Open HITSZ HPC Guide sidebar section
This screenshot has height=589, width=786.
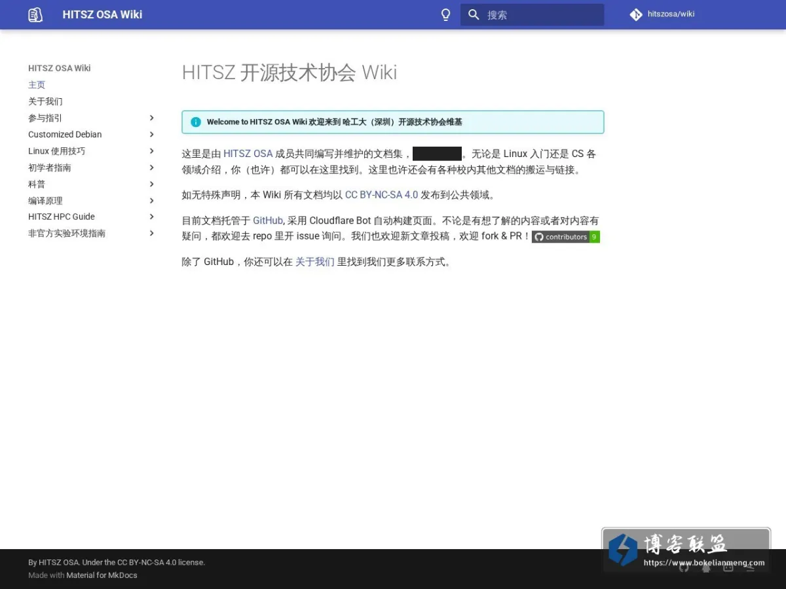(62, 217)
